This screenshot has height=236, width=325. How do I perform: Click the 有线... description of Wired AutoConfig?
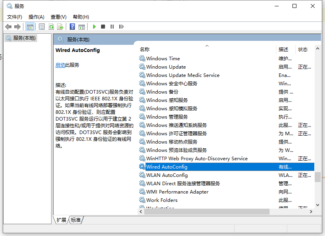click(285, 167)
